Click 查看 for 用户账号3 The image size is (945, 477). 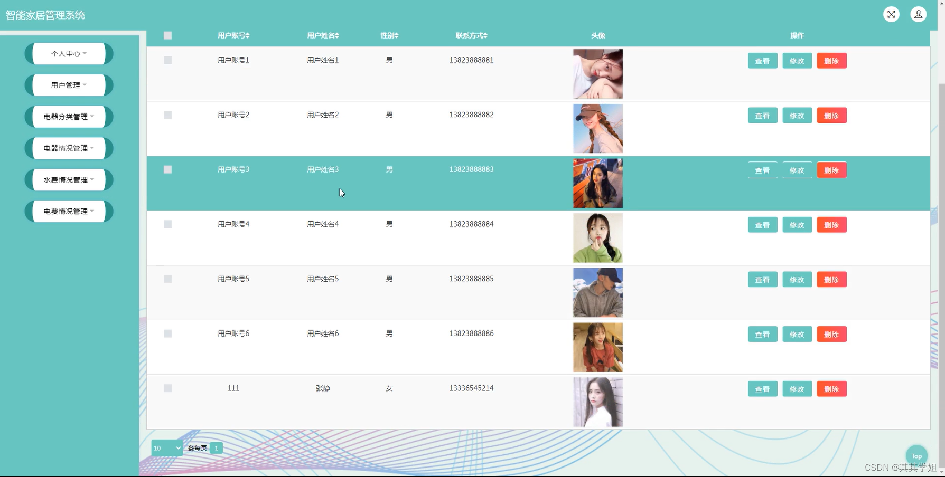(762, 170)
